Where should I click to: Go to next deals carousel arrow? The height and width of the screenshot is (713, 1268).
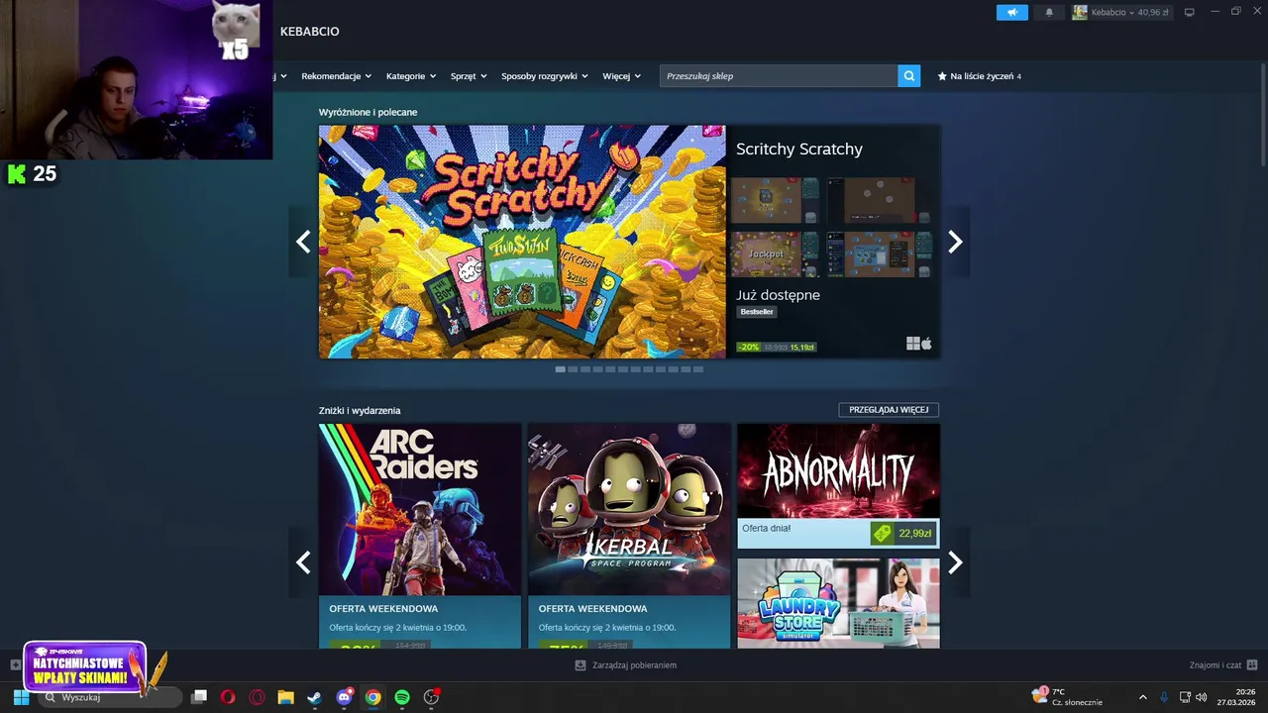[955, 562]
